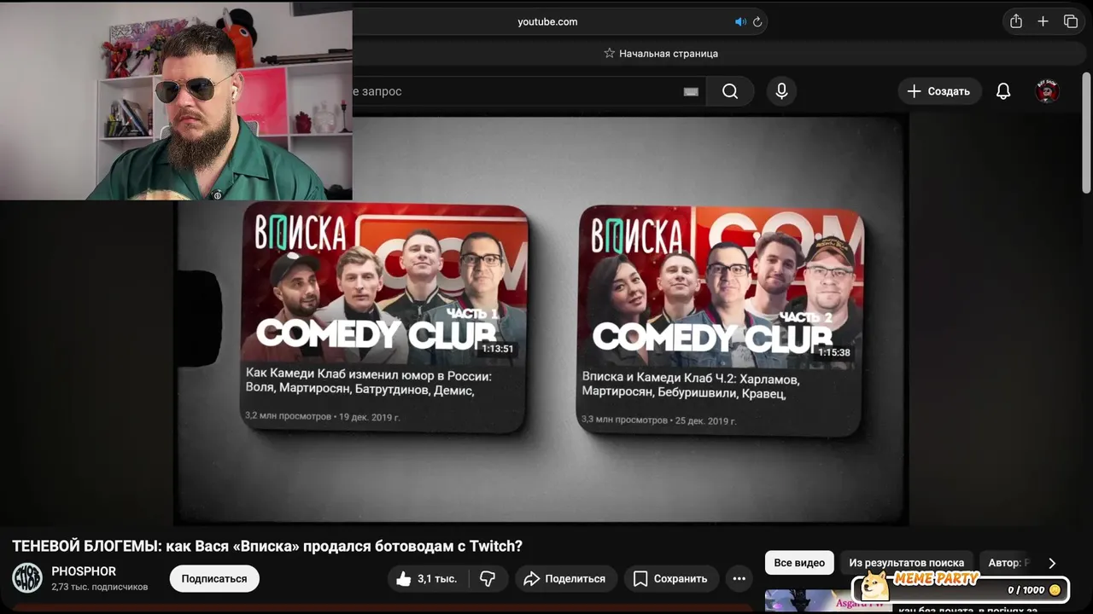Reload the page in address bar

point(757,22)
